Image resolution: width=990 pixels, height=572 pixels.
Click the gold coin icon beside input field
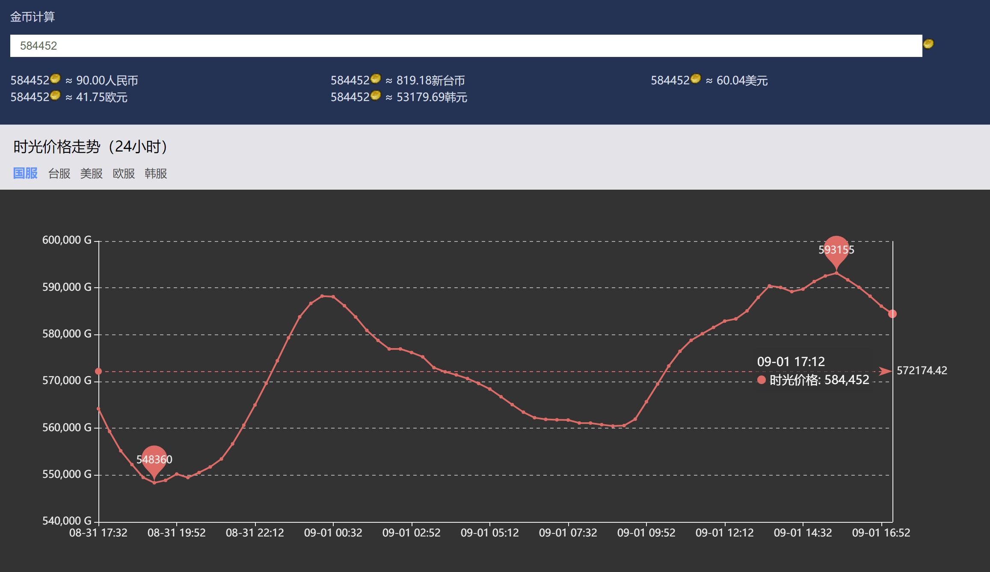point(928,44)
